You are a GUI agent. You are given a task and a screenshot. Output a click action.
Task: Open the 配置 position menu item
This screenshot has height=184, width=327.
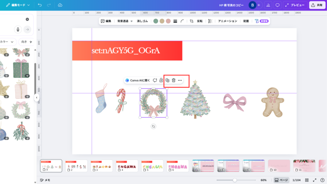(x=246, y=21)
